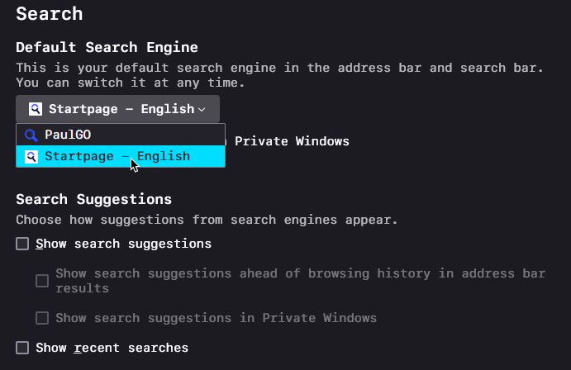Click the "This is your default search engine" description
The width and height of the screenshot is (571, 370).
pyautogui.click(x=279, y=75)
